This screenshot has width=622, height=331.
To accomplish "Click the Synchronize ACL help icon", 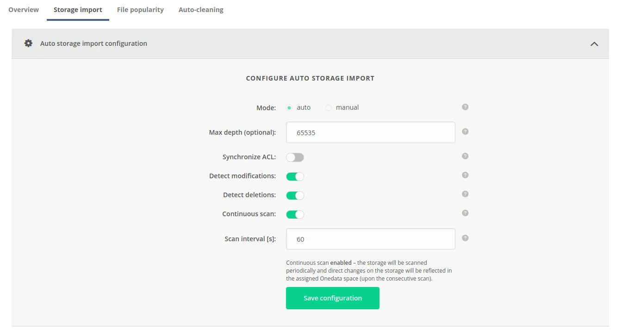I will (x=465, y=156).
